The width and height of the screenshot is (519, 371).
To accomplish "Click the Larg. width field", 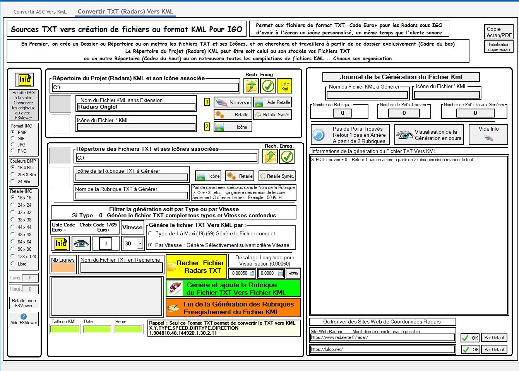I will 30,278.
